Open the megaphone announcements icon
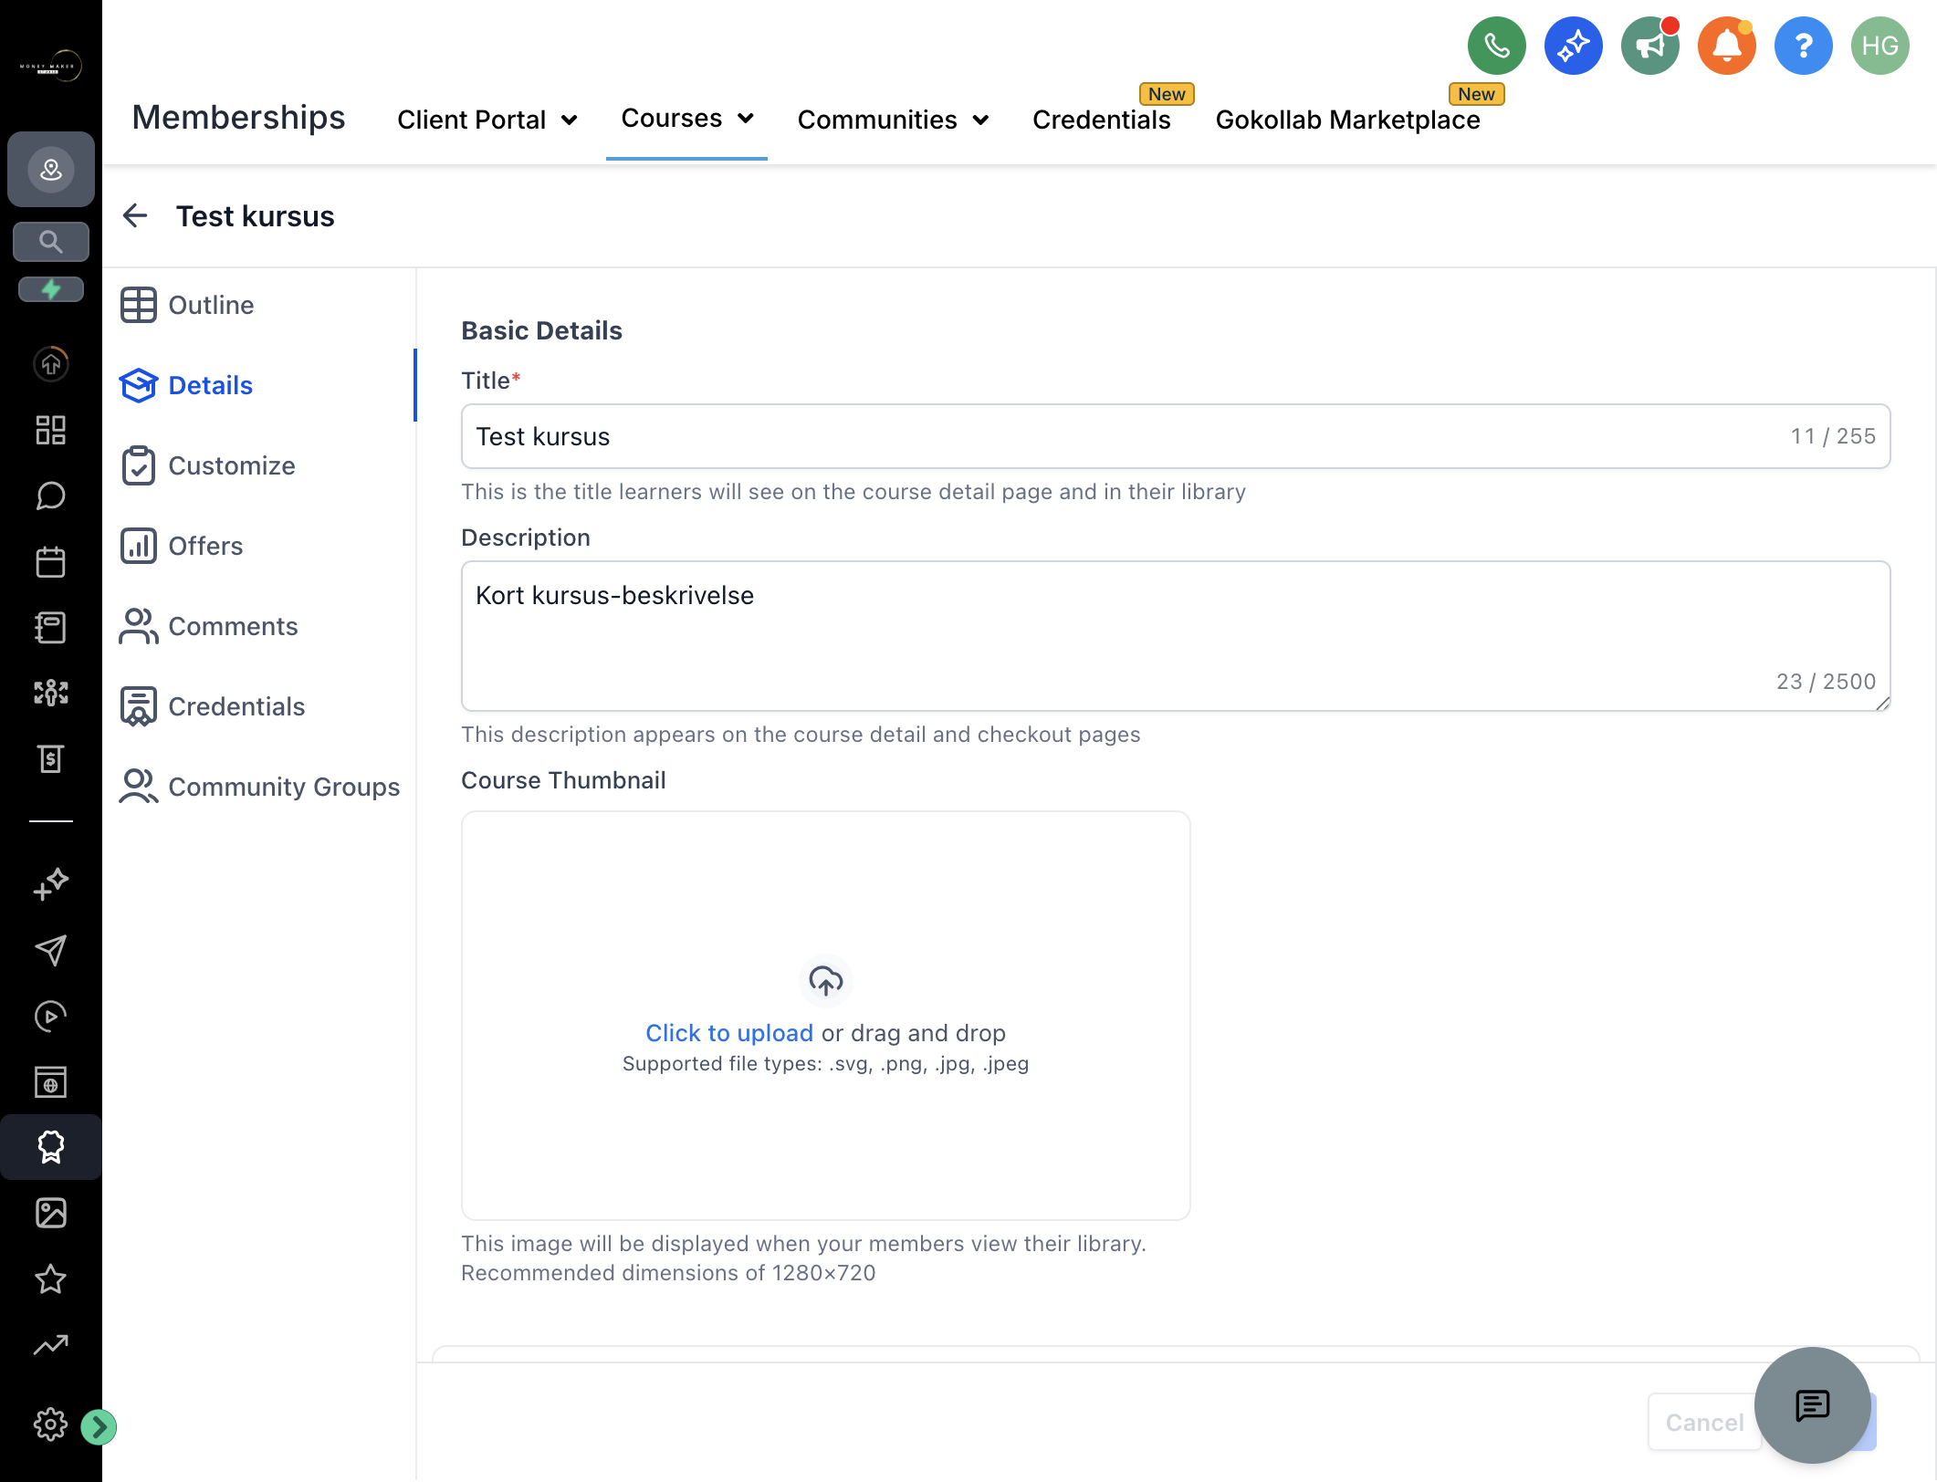This screenshot has width=1937, height=1482. [x=1649, y=46]
